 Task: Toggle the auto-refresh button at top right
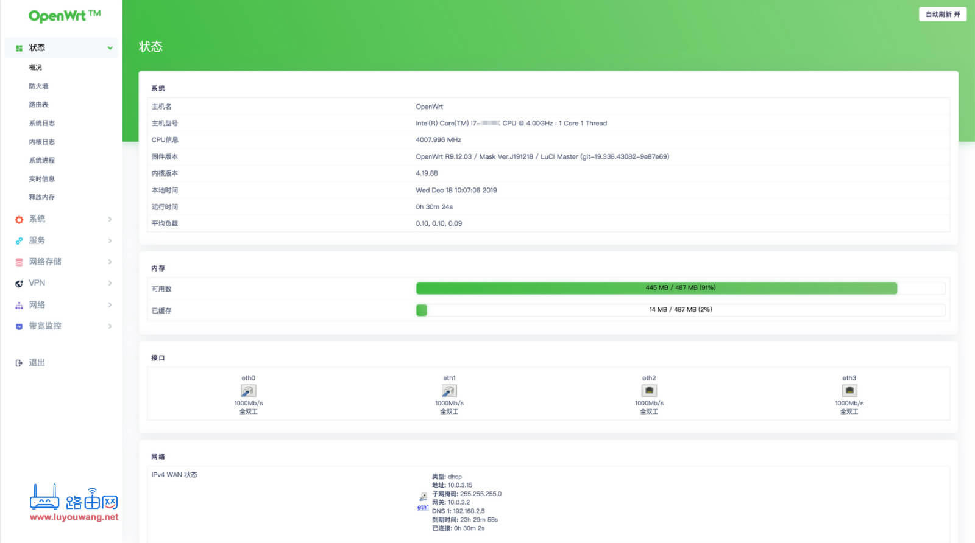tap(942, 14)
